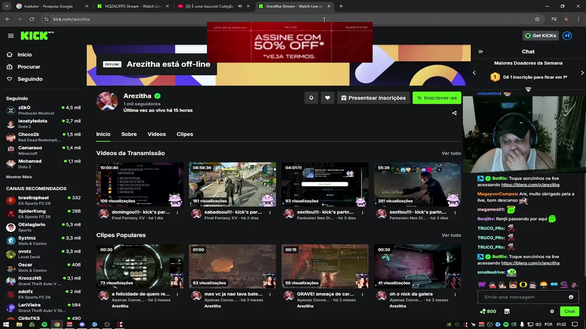
Task: Open zEKO channel in Seguindo list
Action: [x=43, y=110]
